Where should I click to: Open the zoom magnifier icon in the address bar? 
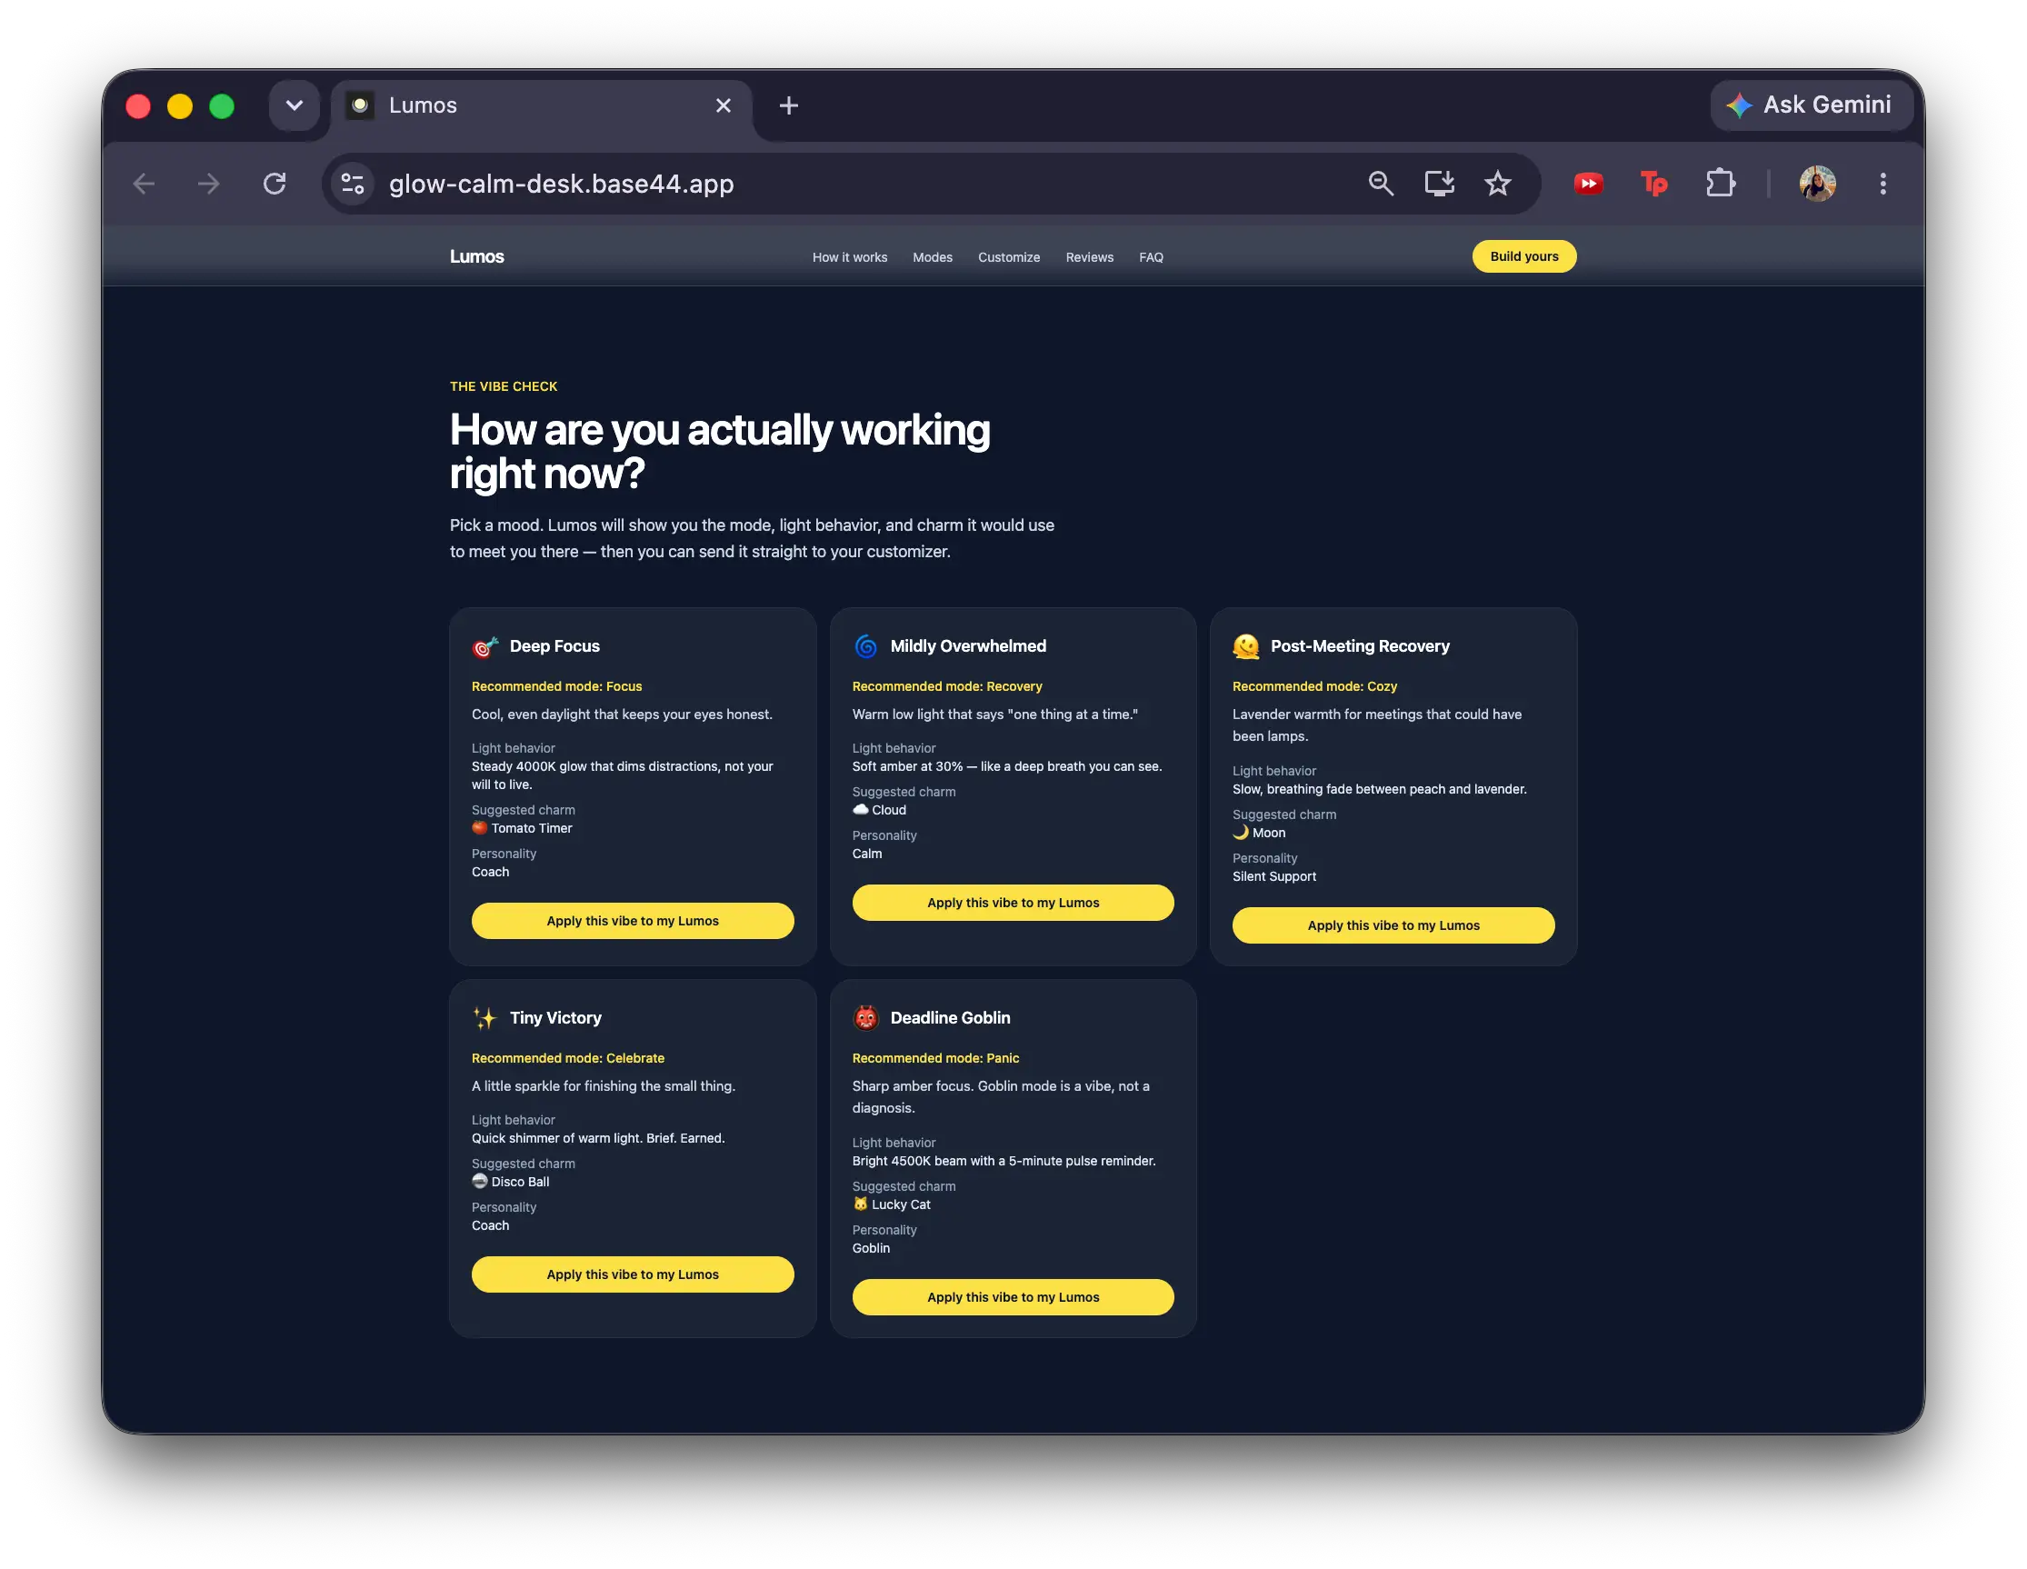tap(1381, 184)
